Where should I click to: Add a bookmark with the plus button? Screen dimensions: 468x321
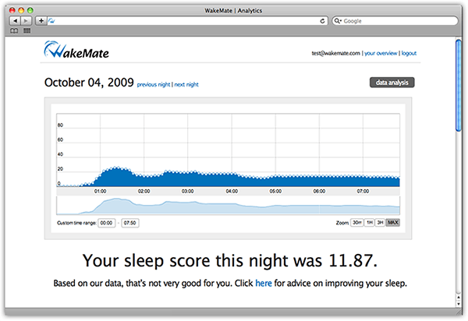tap(41, 21)
